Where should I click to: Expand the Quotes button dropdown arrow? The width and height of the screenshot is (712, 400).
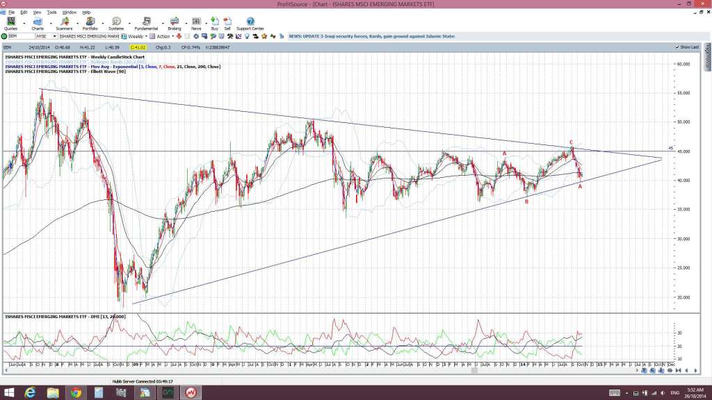[x=24, y=23]
